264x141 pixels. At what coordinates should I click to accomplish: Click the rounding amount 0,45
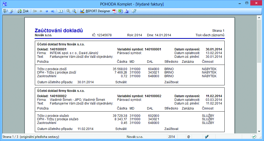coord(124,123)
